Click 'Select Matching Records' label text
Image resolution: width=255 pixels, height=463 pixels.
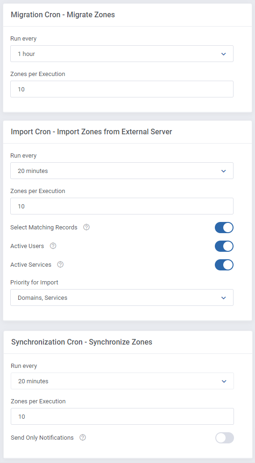click(x=44, y=228)
